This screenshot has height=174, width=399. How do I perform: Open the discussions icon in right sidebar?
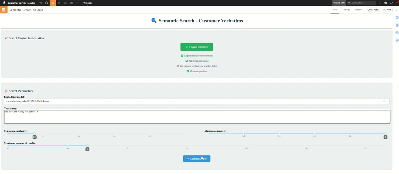397,33
